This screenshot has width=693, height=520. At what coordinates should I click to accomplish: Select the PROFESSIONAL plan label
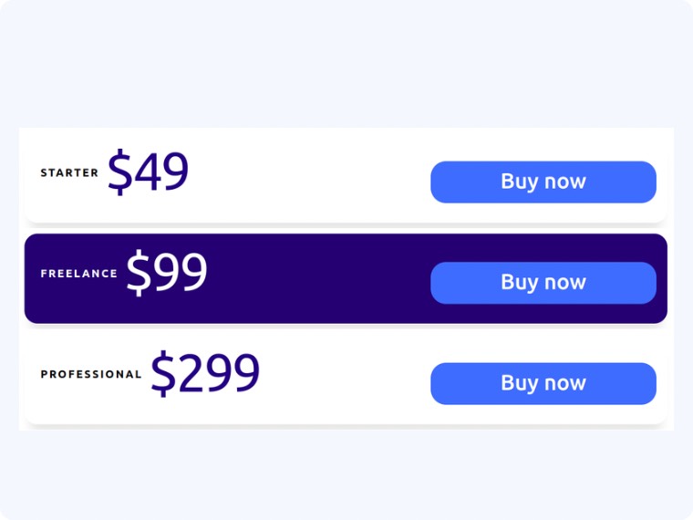[x=91, y=375]
